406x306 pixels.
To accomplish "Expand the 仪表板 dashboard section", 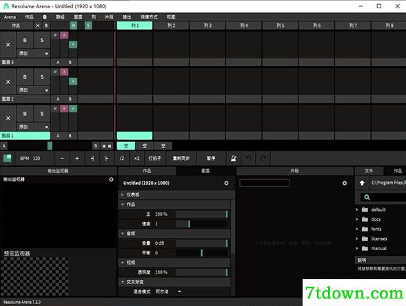I will (x=123, y=194).
